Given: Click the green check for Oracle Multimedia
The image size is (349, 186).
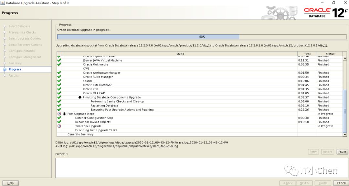Looking at the screenshot, I should [59, 64].
